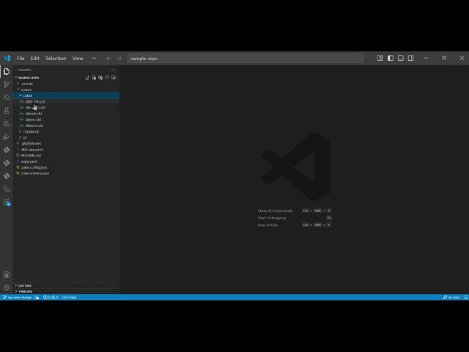Open the Selection menu
The image size is (469, 352).
(56, 59)
